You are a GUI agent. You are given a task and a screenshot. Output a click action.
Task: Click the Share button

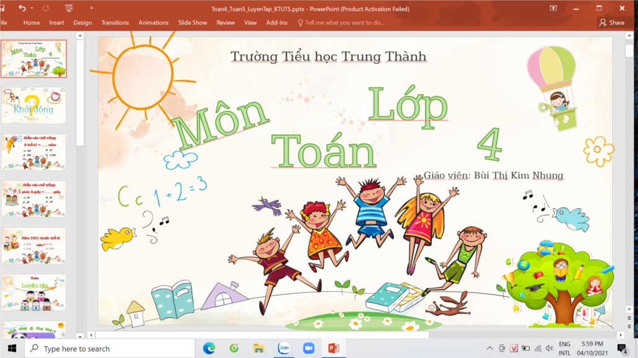pyautogui.click(x=611, y=23)
